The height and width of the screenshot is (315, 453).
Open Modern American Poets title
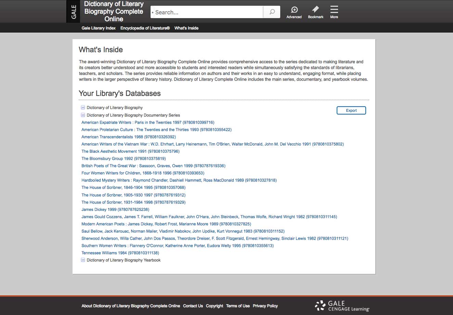point(166,224)
